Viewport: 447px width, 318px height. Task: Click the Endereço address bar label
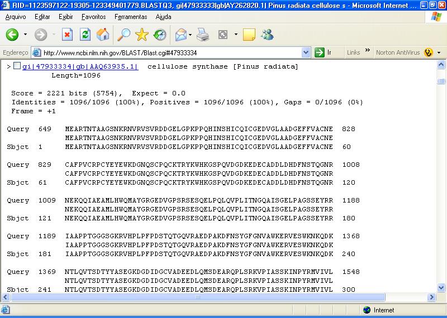click(16, 52)
